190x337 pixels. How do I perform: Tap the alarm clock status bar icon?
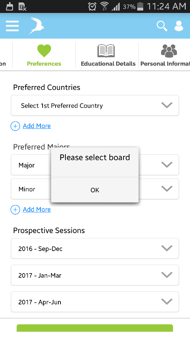click(x=92, y=6)
